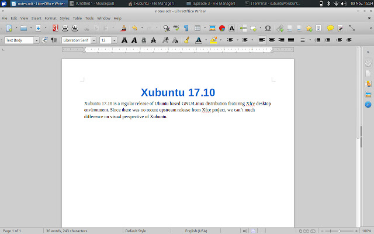The width and height of the screenshot is (374, 234).
Task: Expand the line spacing dropdown arrow
Action: coord(310,40)
